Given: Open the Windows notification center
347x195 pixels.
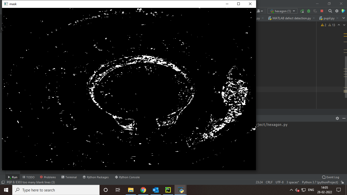Looking at the screenshot, I should click(339, 190).
